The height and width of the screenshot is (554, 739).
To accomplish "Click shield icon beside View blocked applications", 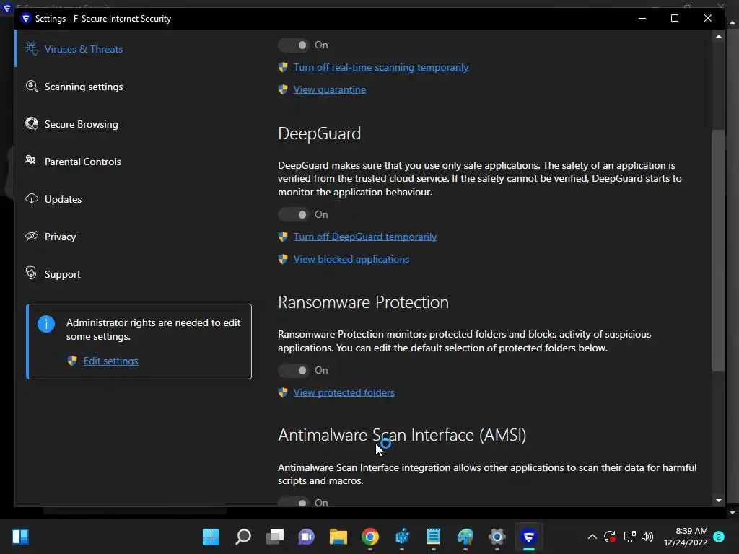I will (283, 259).
